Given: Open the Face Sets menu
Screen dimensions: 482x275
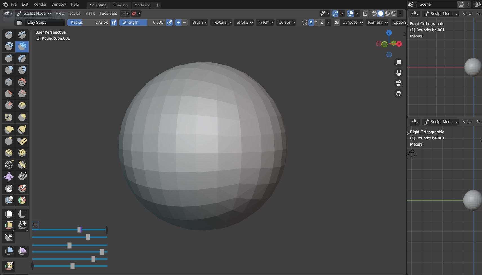Looking at the screenshot, I should click(x=108, y=13).
